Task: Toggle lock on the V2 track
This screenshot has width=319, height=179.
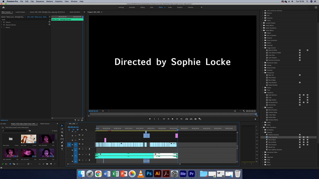Action: (72, 140)
